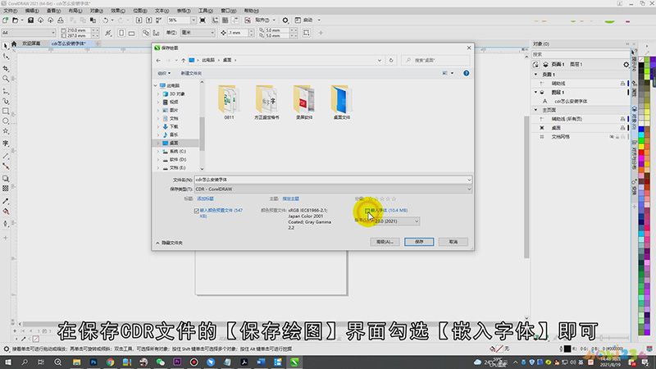Open the file version dropdown 23.0 (2021)
The image size is (656, 369).
point(395,221)
